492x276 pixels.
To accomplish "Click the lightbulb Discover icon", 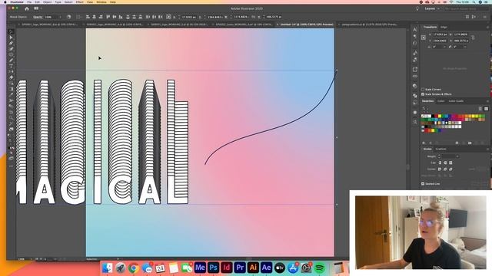I will (x=417, y=8).
